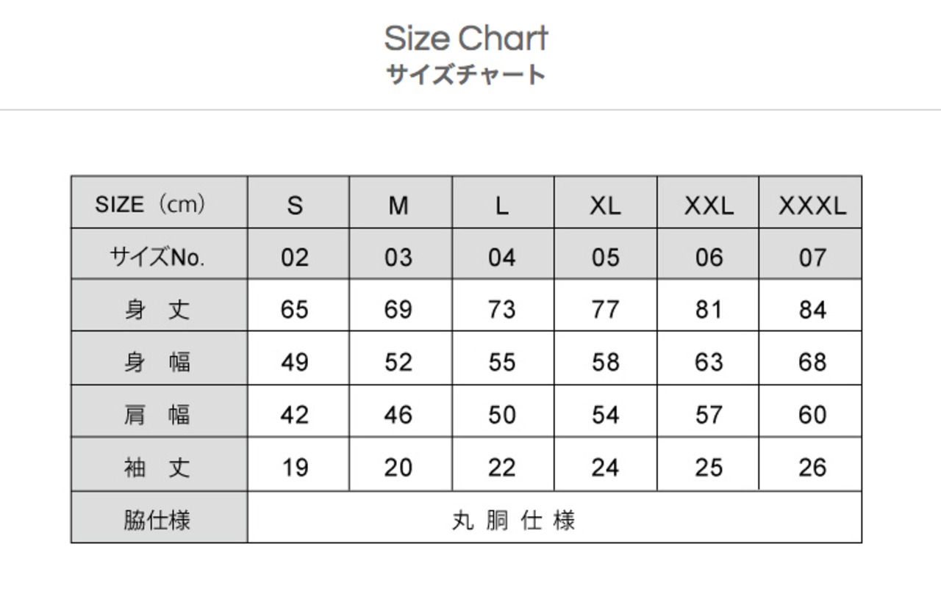This screenshot has width=941, height=591.
Task: Select the 身丈 row label
Action: coord(157,309)
